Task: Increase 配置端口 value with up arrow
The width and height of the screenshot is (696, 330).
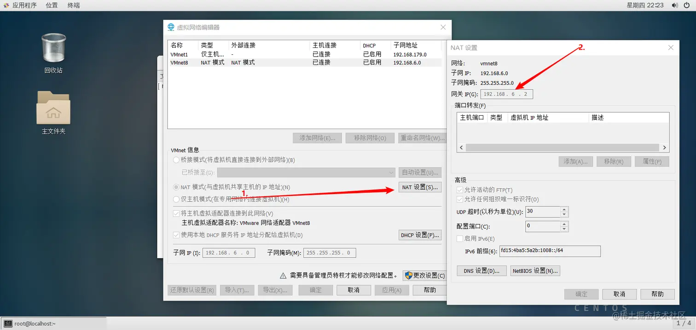Action: pyautogui.click(x=564, y=224)
